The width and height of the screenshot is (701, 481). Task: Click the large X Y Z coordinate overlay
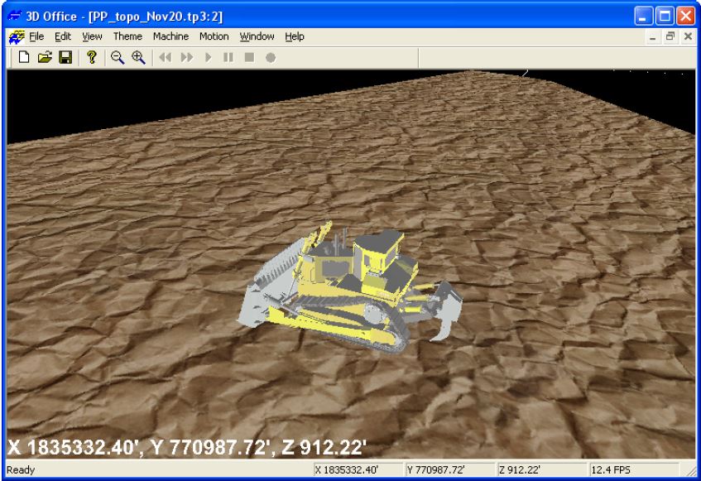point(187,447)
